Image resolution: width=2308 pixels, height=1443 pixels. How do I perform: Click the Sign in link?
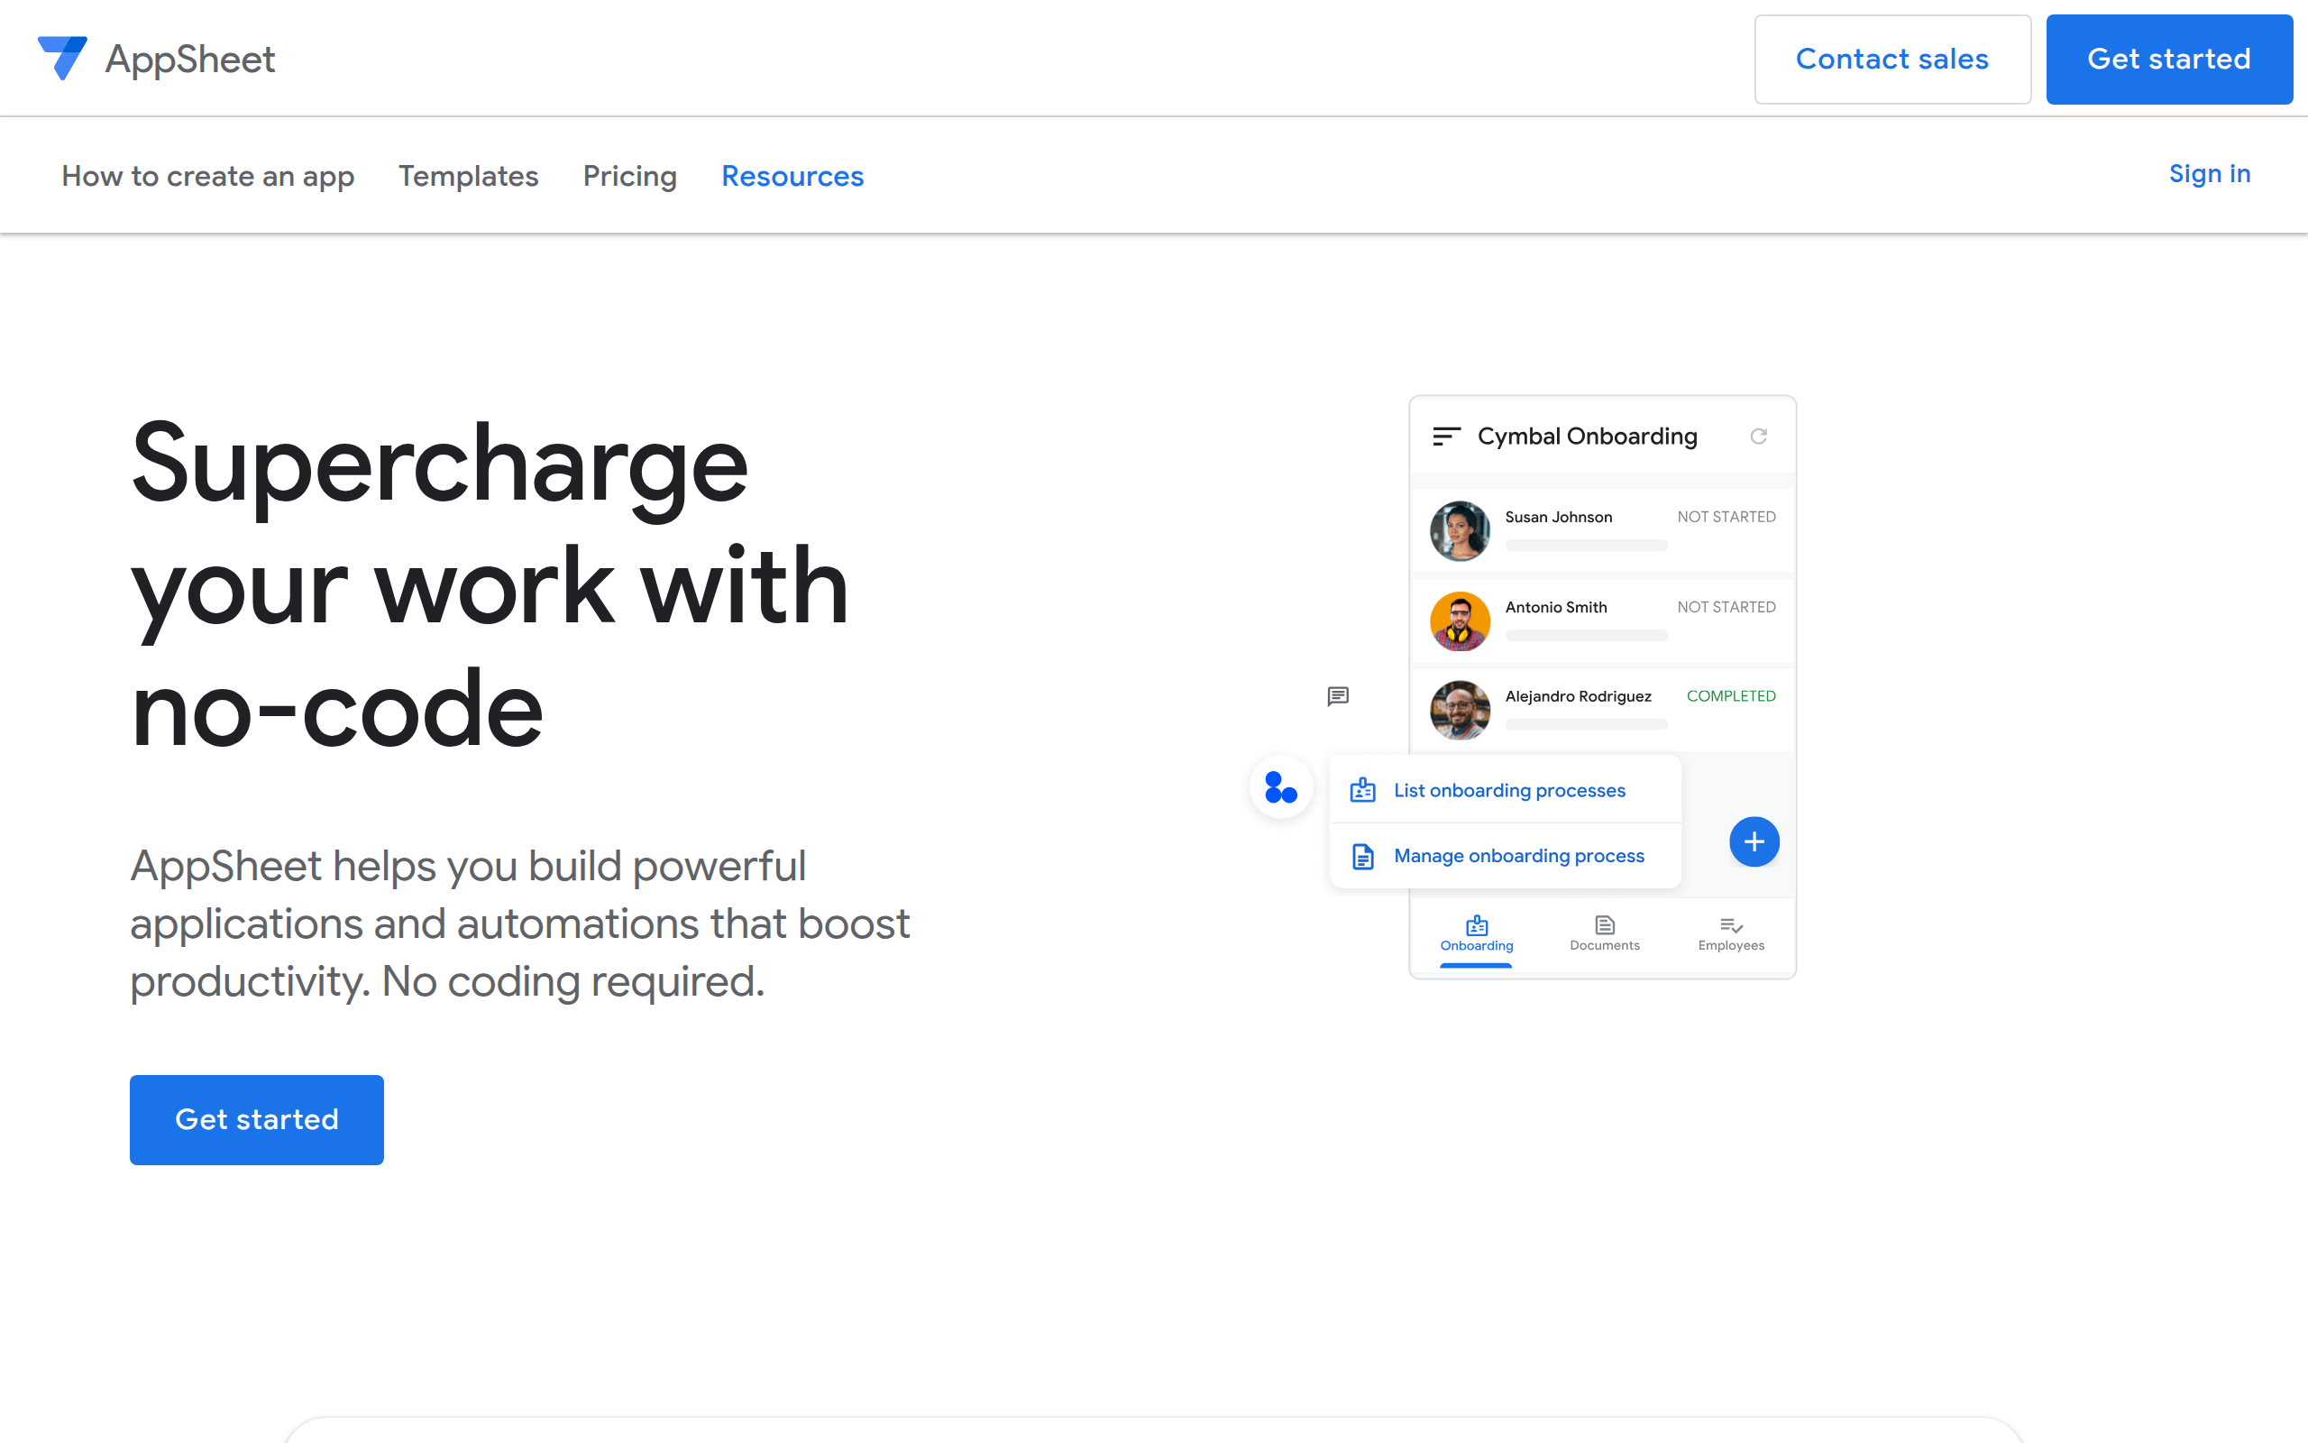[x=2209, y=174]
